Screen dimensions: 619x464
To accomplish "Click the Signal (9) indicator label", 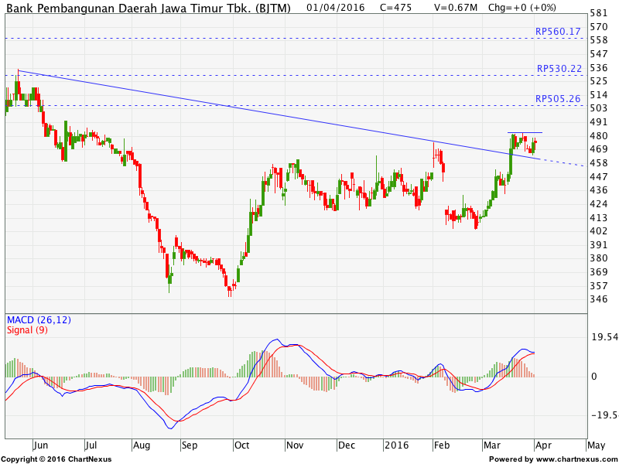I will click(x=29, y=330).
